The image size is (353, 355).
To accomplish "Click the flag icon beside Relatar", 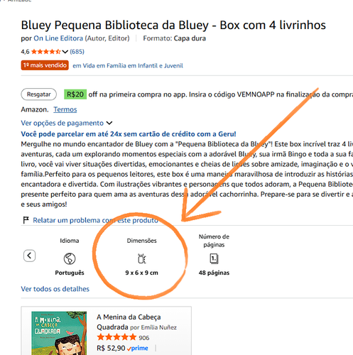I will pyautogui.click(x=26, y=220).
